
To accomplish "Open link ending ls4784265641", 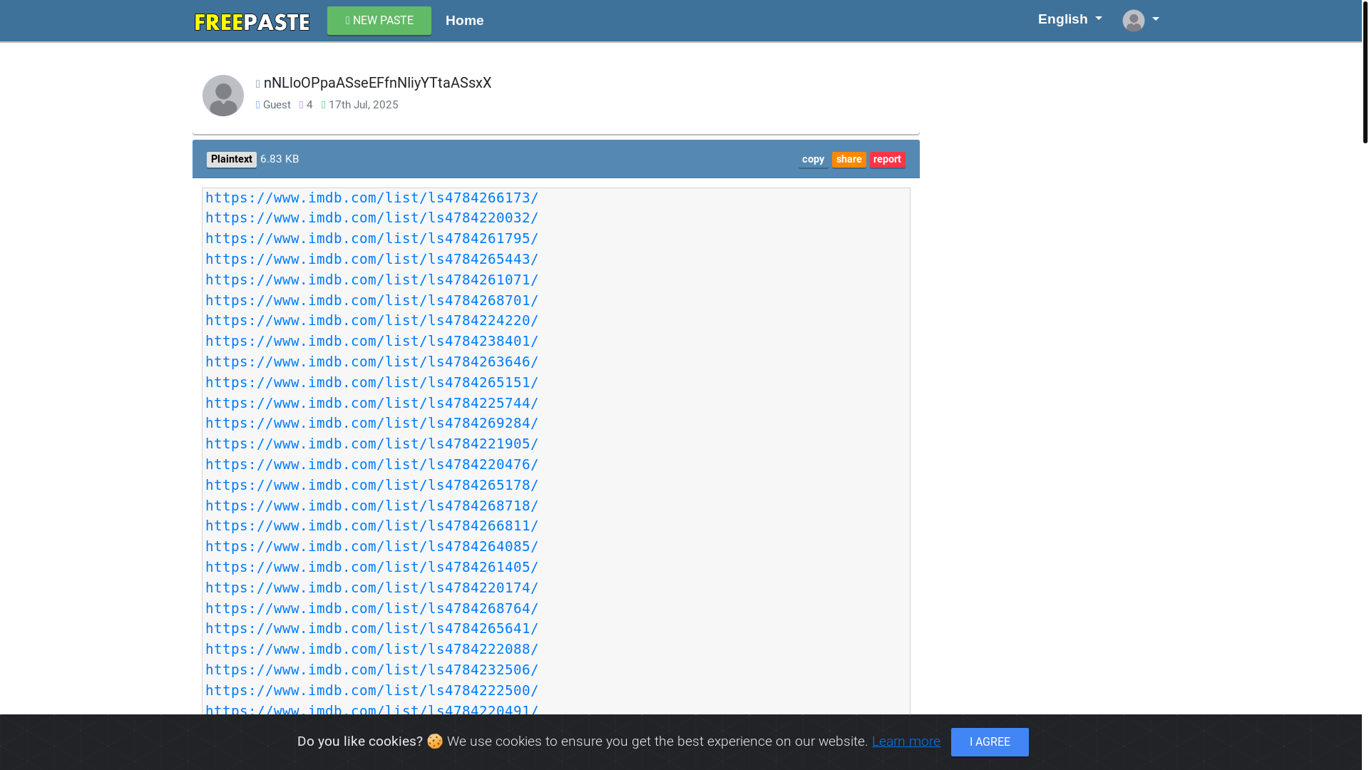I will click(372, 629).
